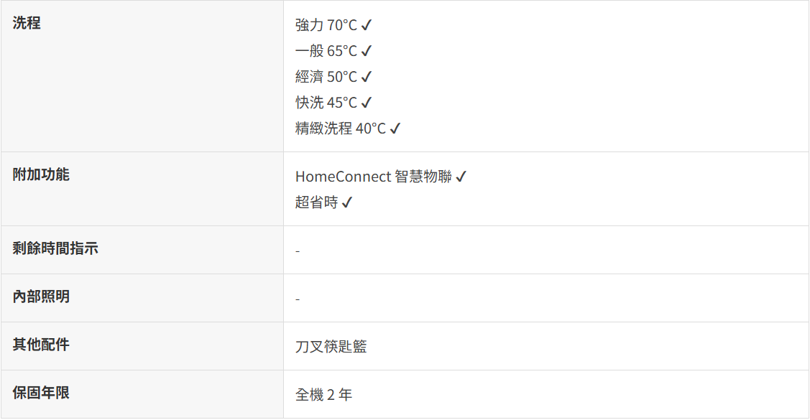The image size is (810, 420).
Task: Click the 保固年限 label
Action: [41, 393]
